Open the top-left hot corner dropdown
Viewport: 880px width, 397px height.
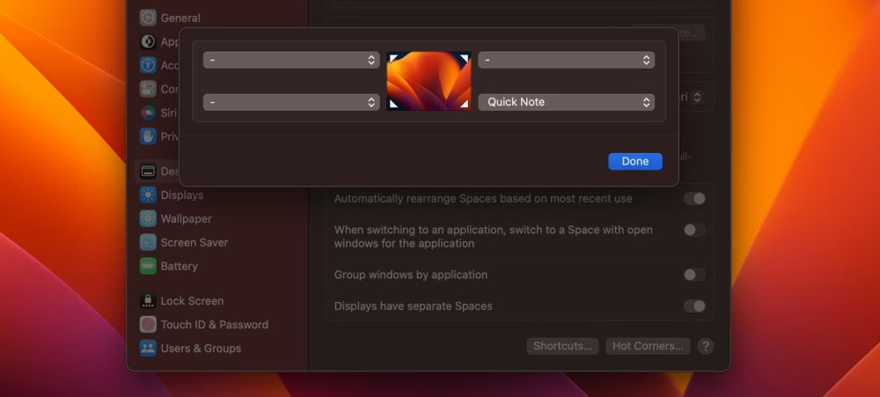(x=291, y=60)
